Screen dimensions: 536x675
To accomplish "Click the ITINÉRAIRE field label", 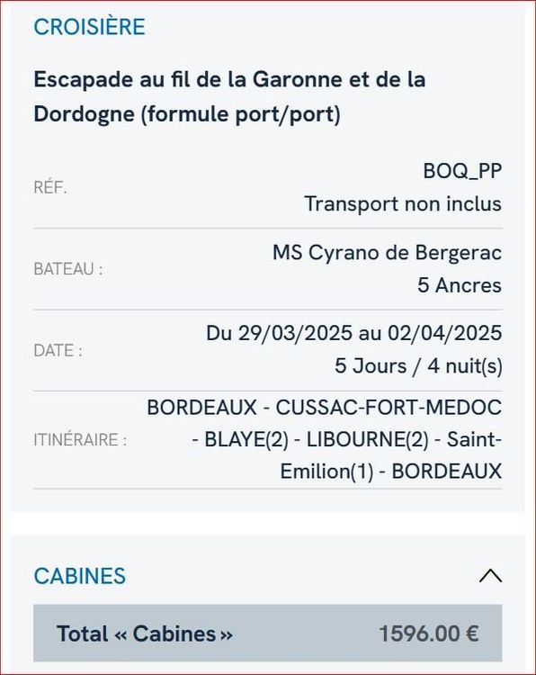I will (x=80, y=440).
